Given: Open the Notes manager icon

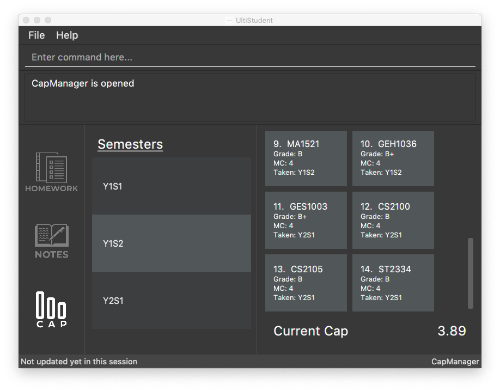Looking at the screenshot, I should coord(51,241).
